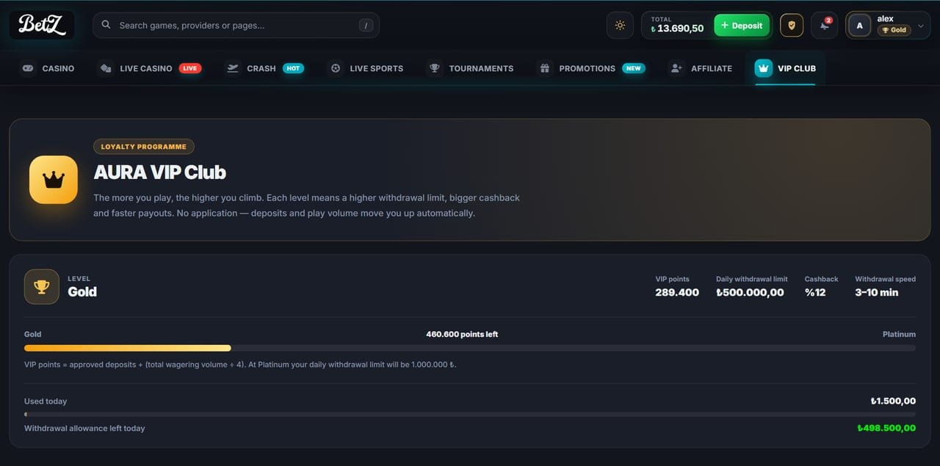The image size is (940, 466).
Task: Expand the alex account dropdown chevron
Action: (921, 26)
